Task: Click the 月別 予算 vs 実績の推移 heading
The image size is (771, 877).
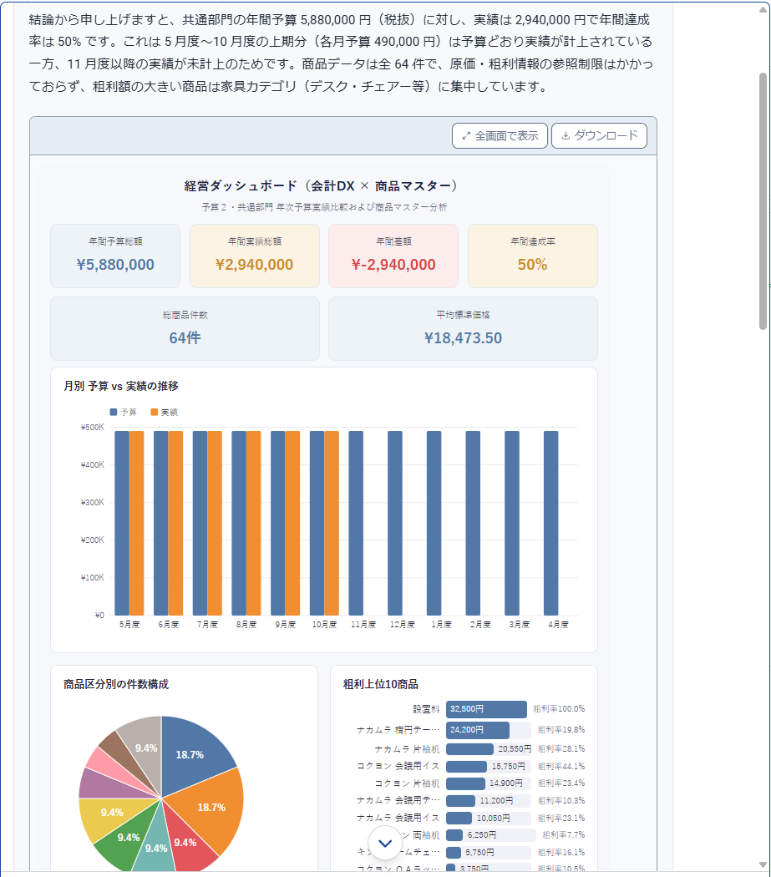Action: [121, 386]
